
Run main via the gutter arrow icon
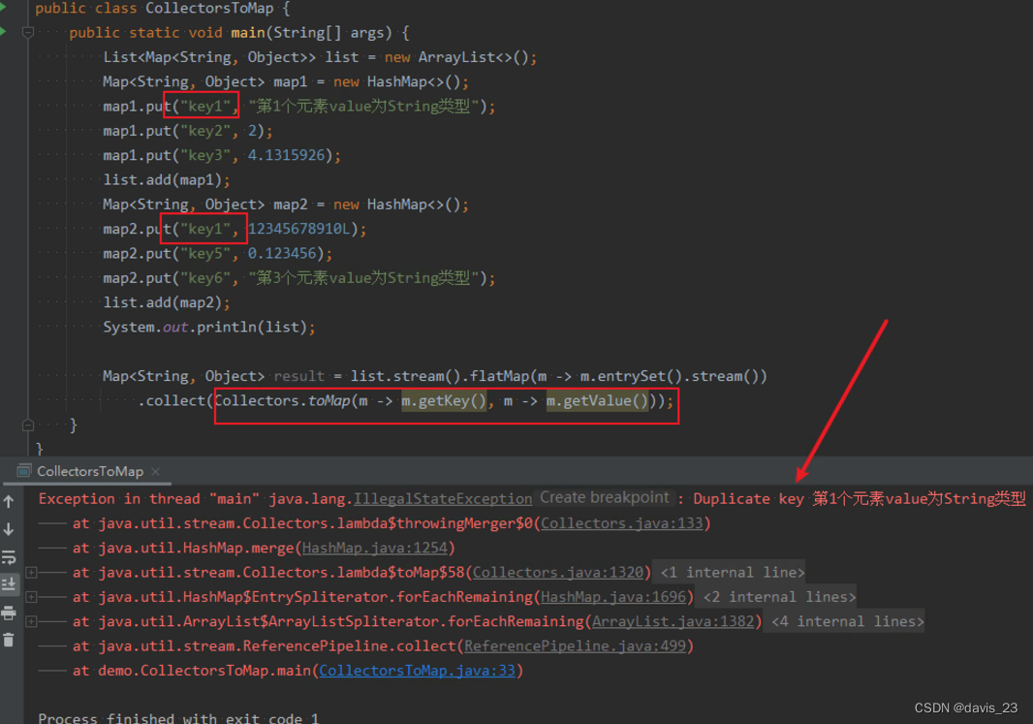(x=6, y=30)
